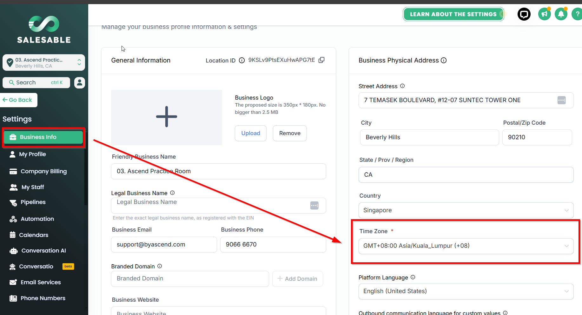Screen dimensions: 582x315
Task: Click the Business Info briefcase icon
Action: tap(13, 137)
